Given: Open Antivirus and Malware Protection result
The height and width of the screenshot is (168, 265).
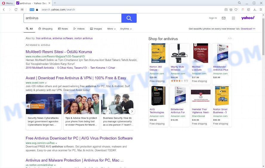Looking at the screenshot, I should coord(75,160).
